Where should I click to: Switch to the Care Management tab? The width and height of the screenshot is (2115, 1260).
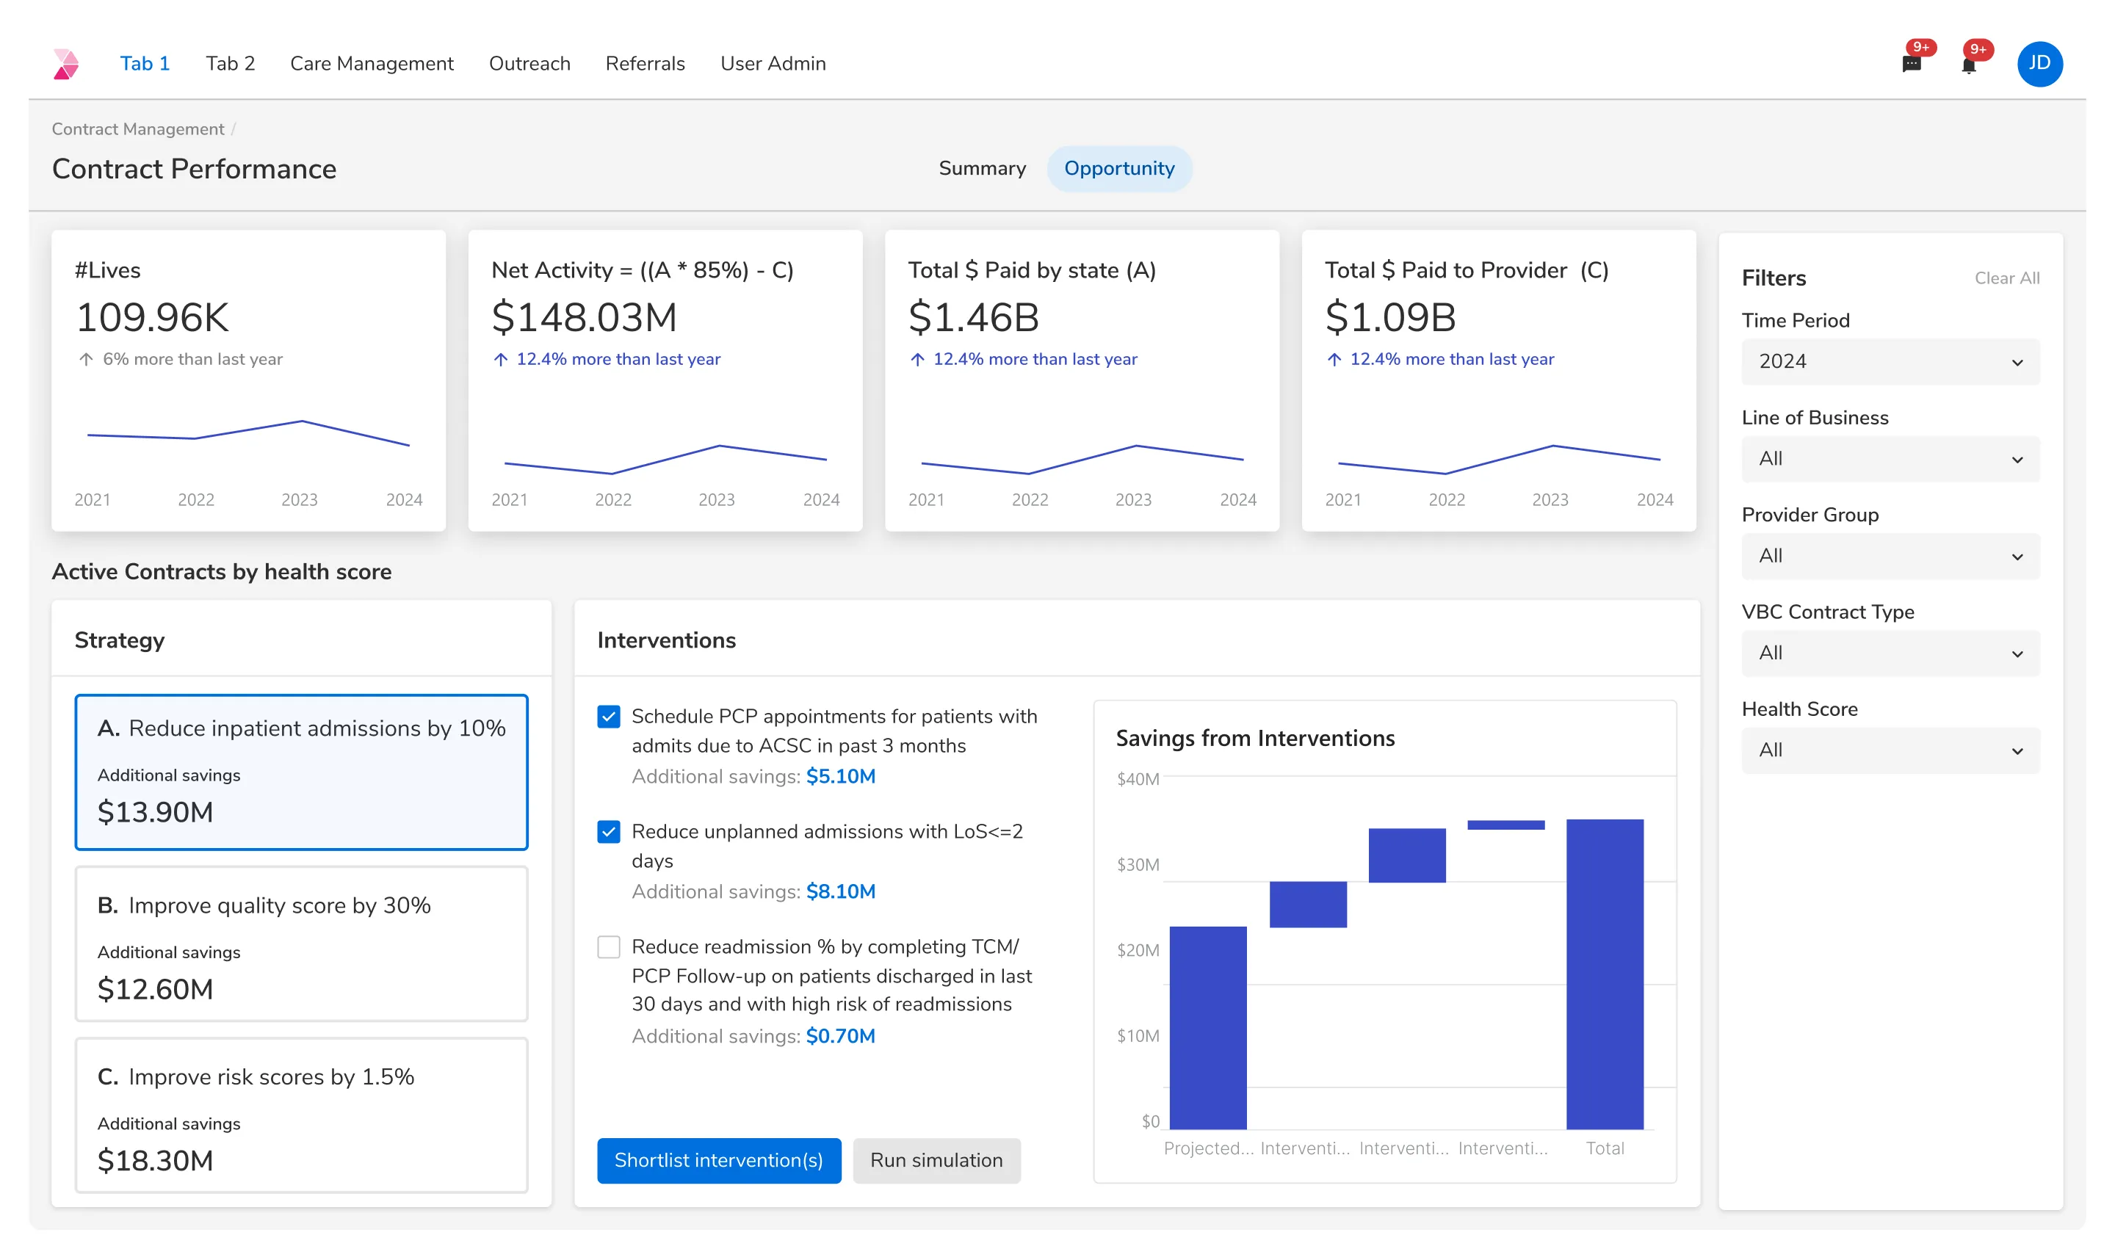pyautogui.click(x=372, y=64)
